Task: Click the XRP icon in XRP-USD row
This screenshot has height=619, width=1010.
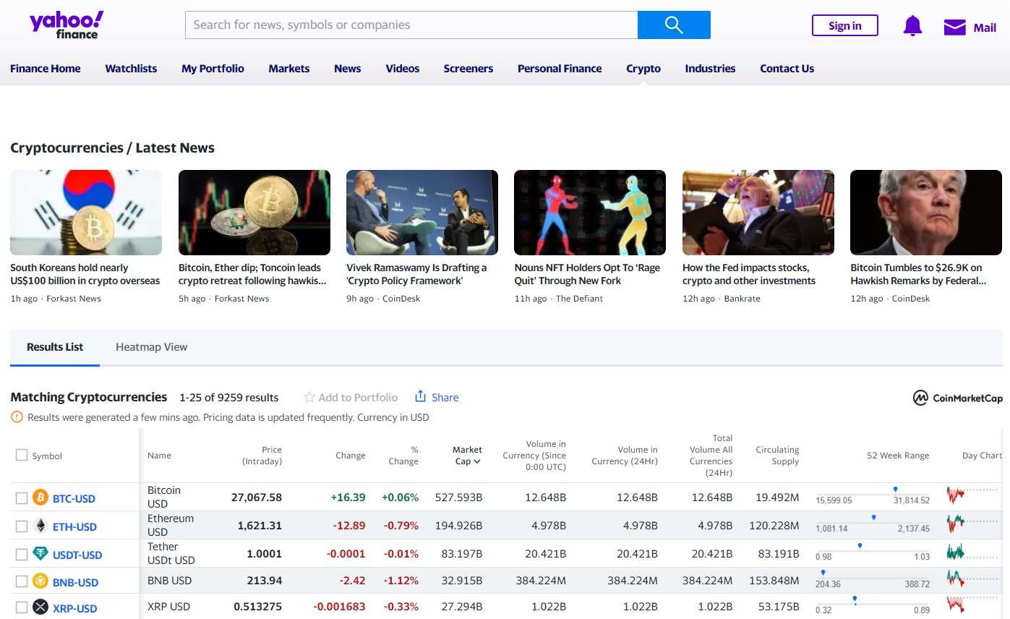Action: point(40,607)
